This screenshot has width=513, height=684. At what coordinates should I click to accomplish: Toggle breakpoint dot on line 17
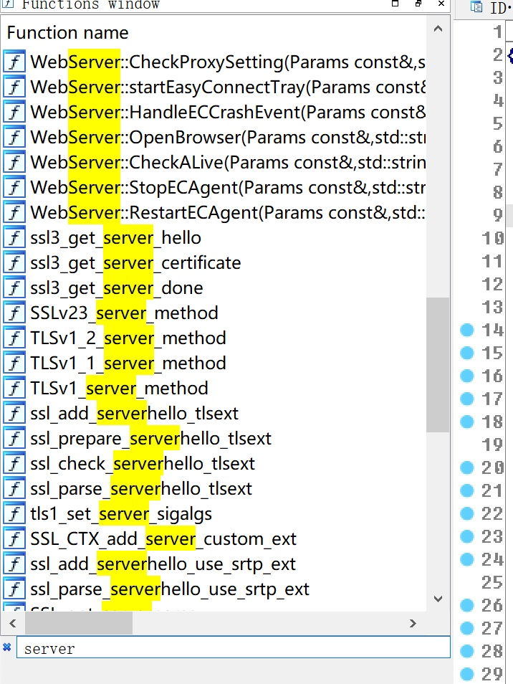pyautogui.click(x=467, y=399)
